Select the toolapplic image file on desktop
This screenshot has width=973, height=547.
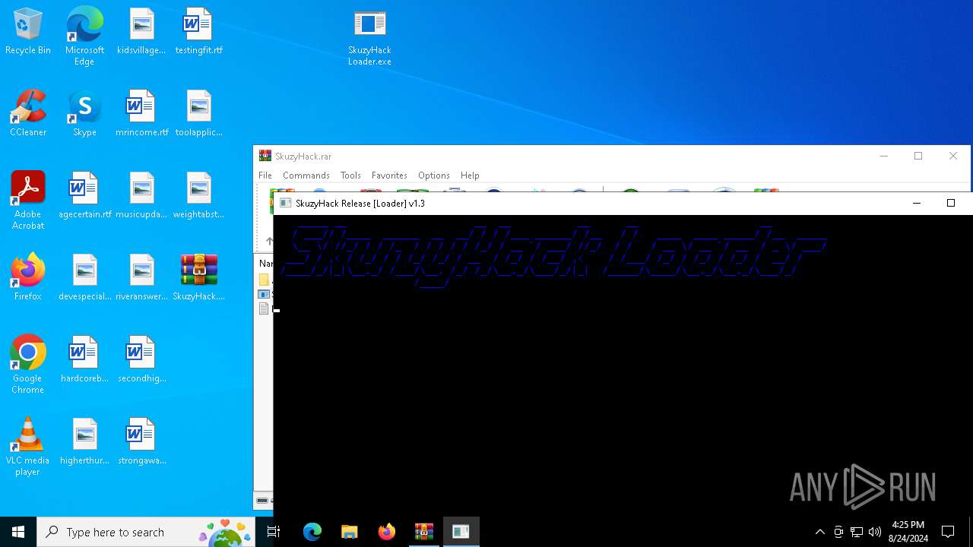click(198, 114)
